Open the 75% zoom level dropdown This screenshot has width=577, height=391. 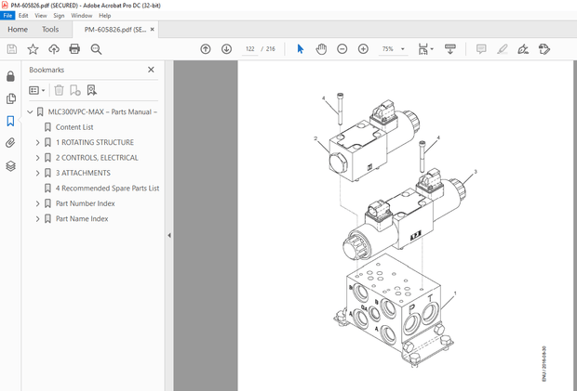click(392, 49)
